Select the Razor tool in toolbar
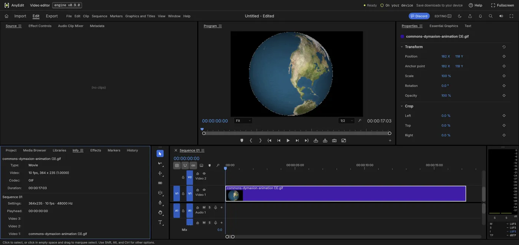 coord(160,183)
